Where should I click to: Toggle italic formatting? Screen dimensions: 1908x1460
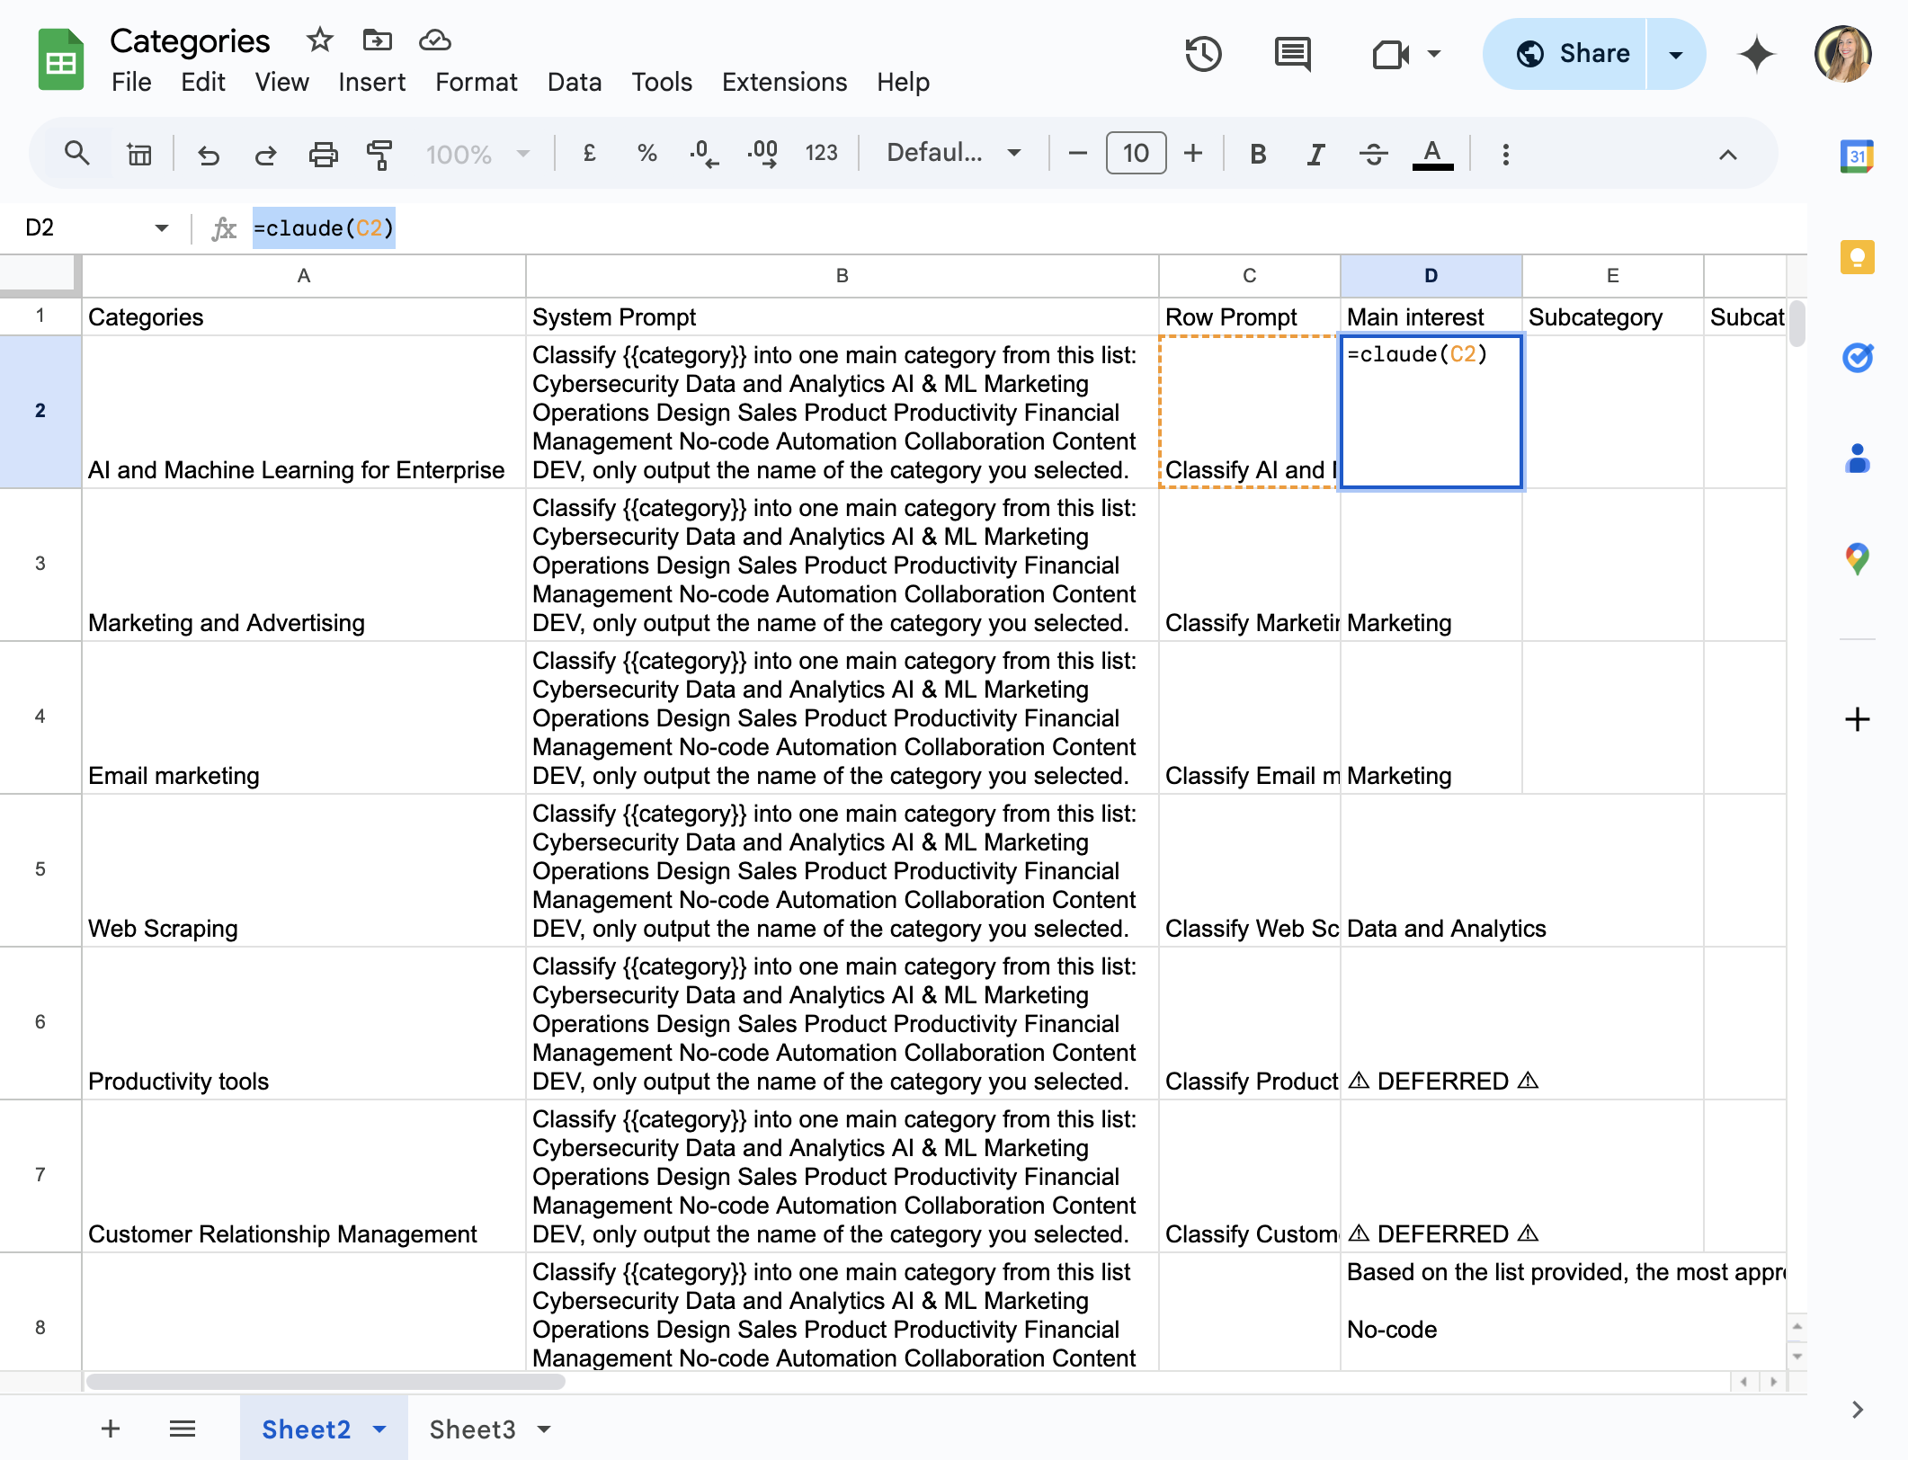pos(1315,155)
